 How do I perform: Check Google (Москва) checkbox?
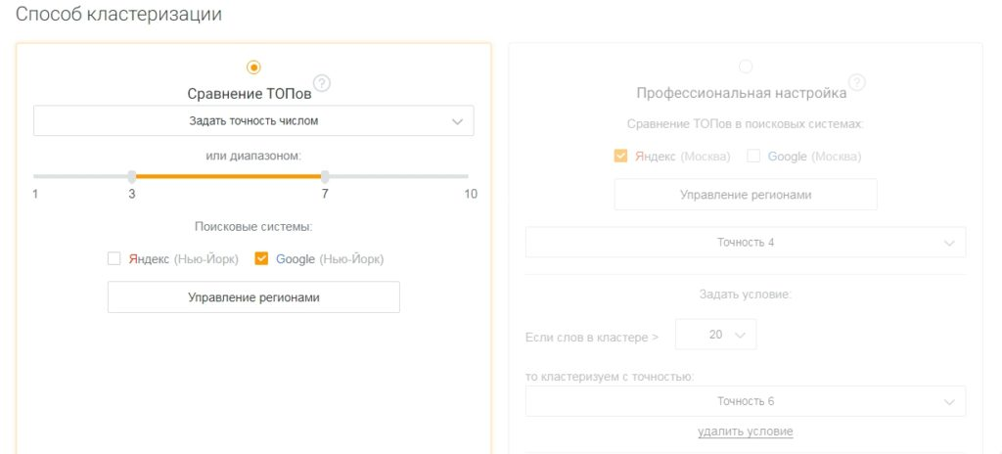753,156
